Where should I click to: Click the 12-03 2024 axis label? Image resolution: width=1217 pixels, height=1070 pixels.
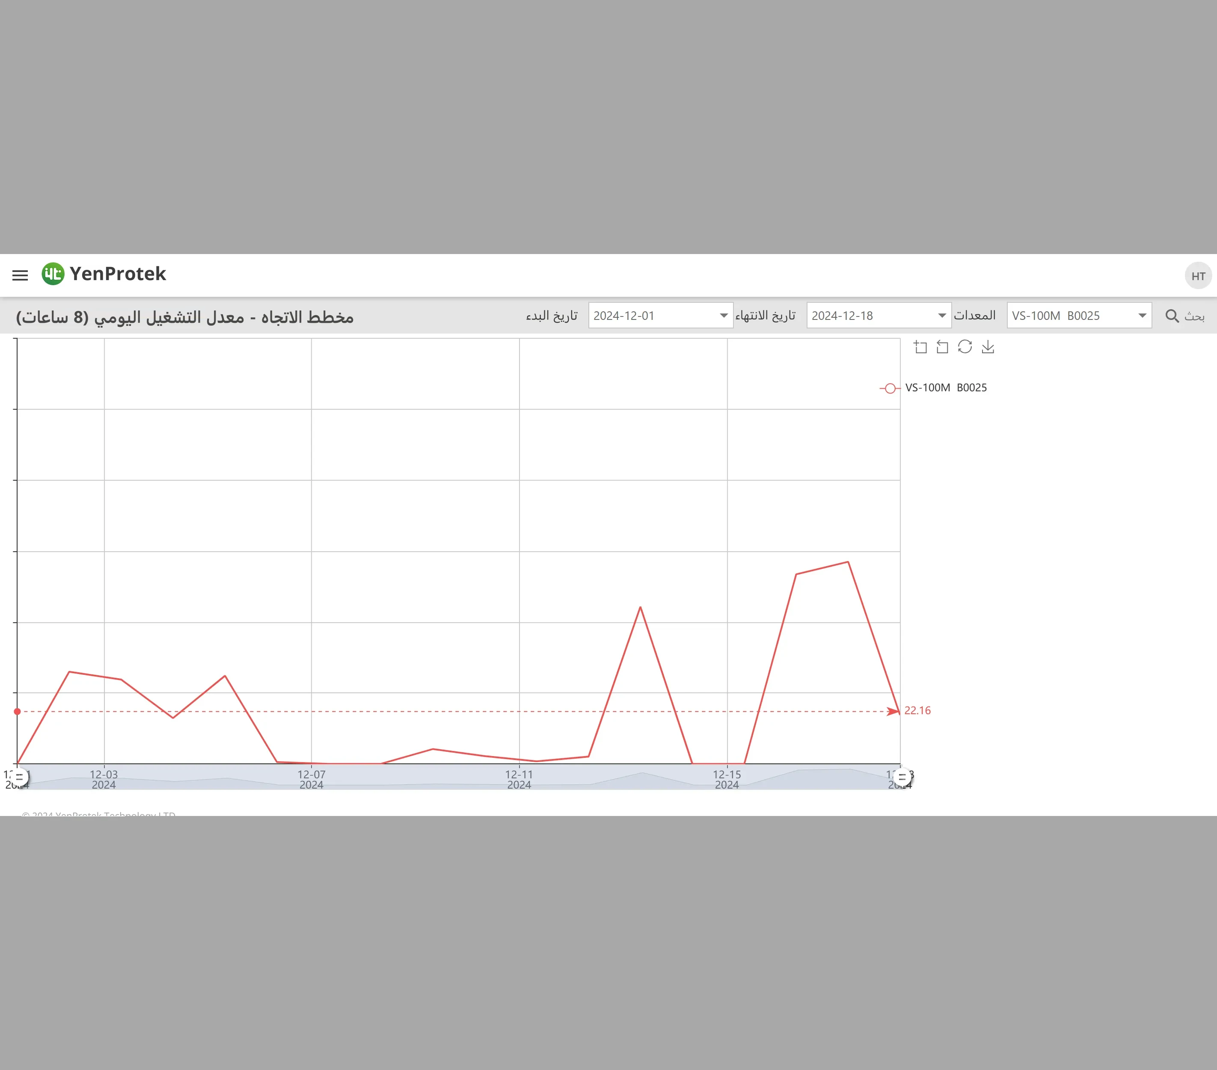click(x=104, y=780)
